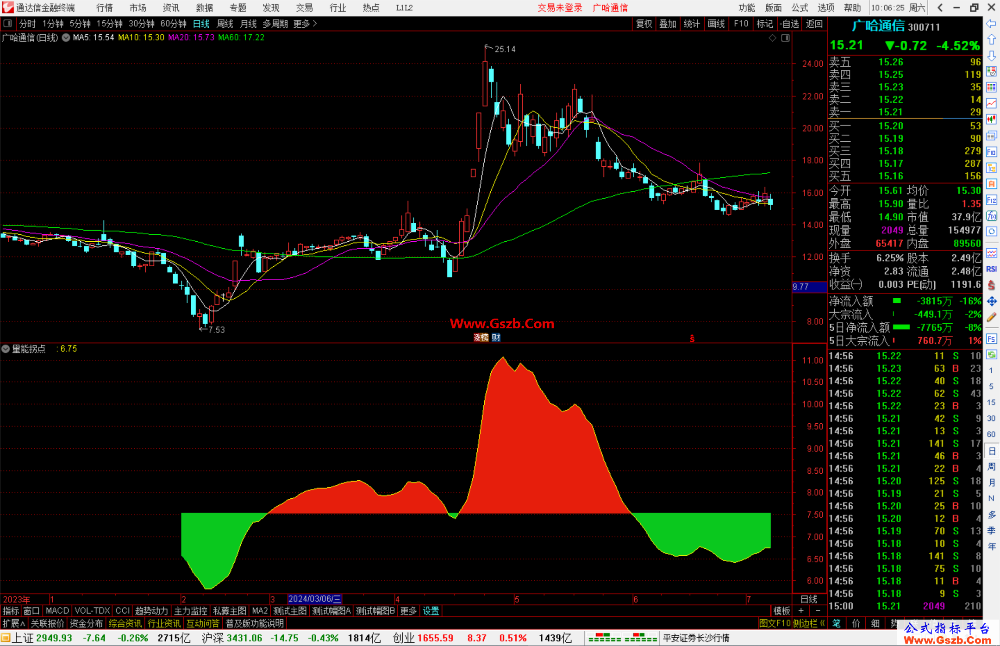Click the 返回 button
1000x646 pixels.
(x=814, y=24)
